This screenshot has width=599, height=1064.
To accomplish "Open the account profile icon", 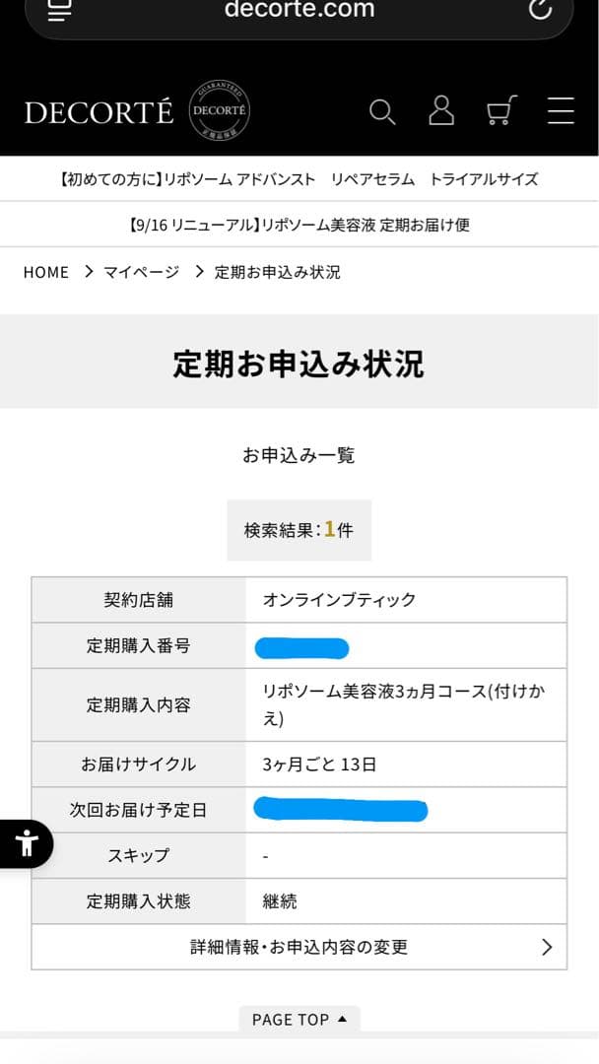I will [441, 111].
